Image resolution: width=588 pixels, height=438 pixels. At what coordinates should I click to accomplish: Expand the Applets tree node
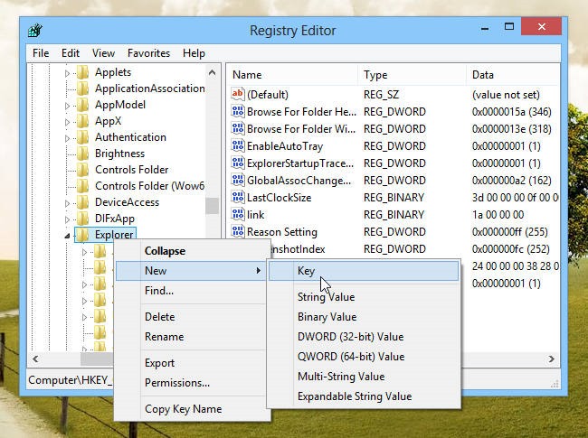point(67,73)
